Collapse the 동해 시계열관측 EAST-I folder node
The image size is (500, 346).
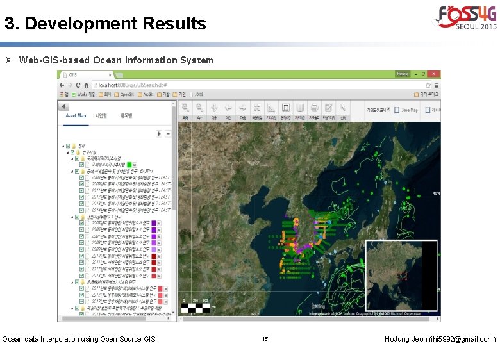tap(72, 172)
